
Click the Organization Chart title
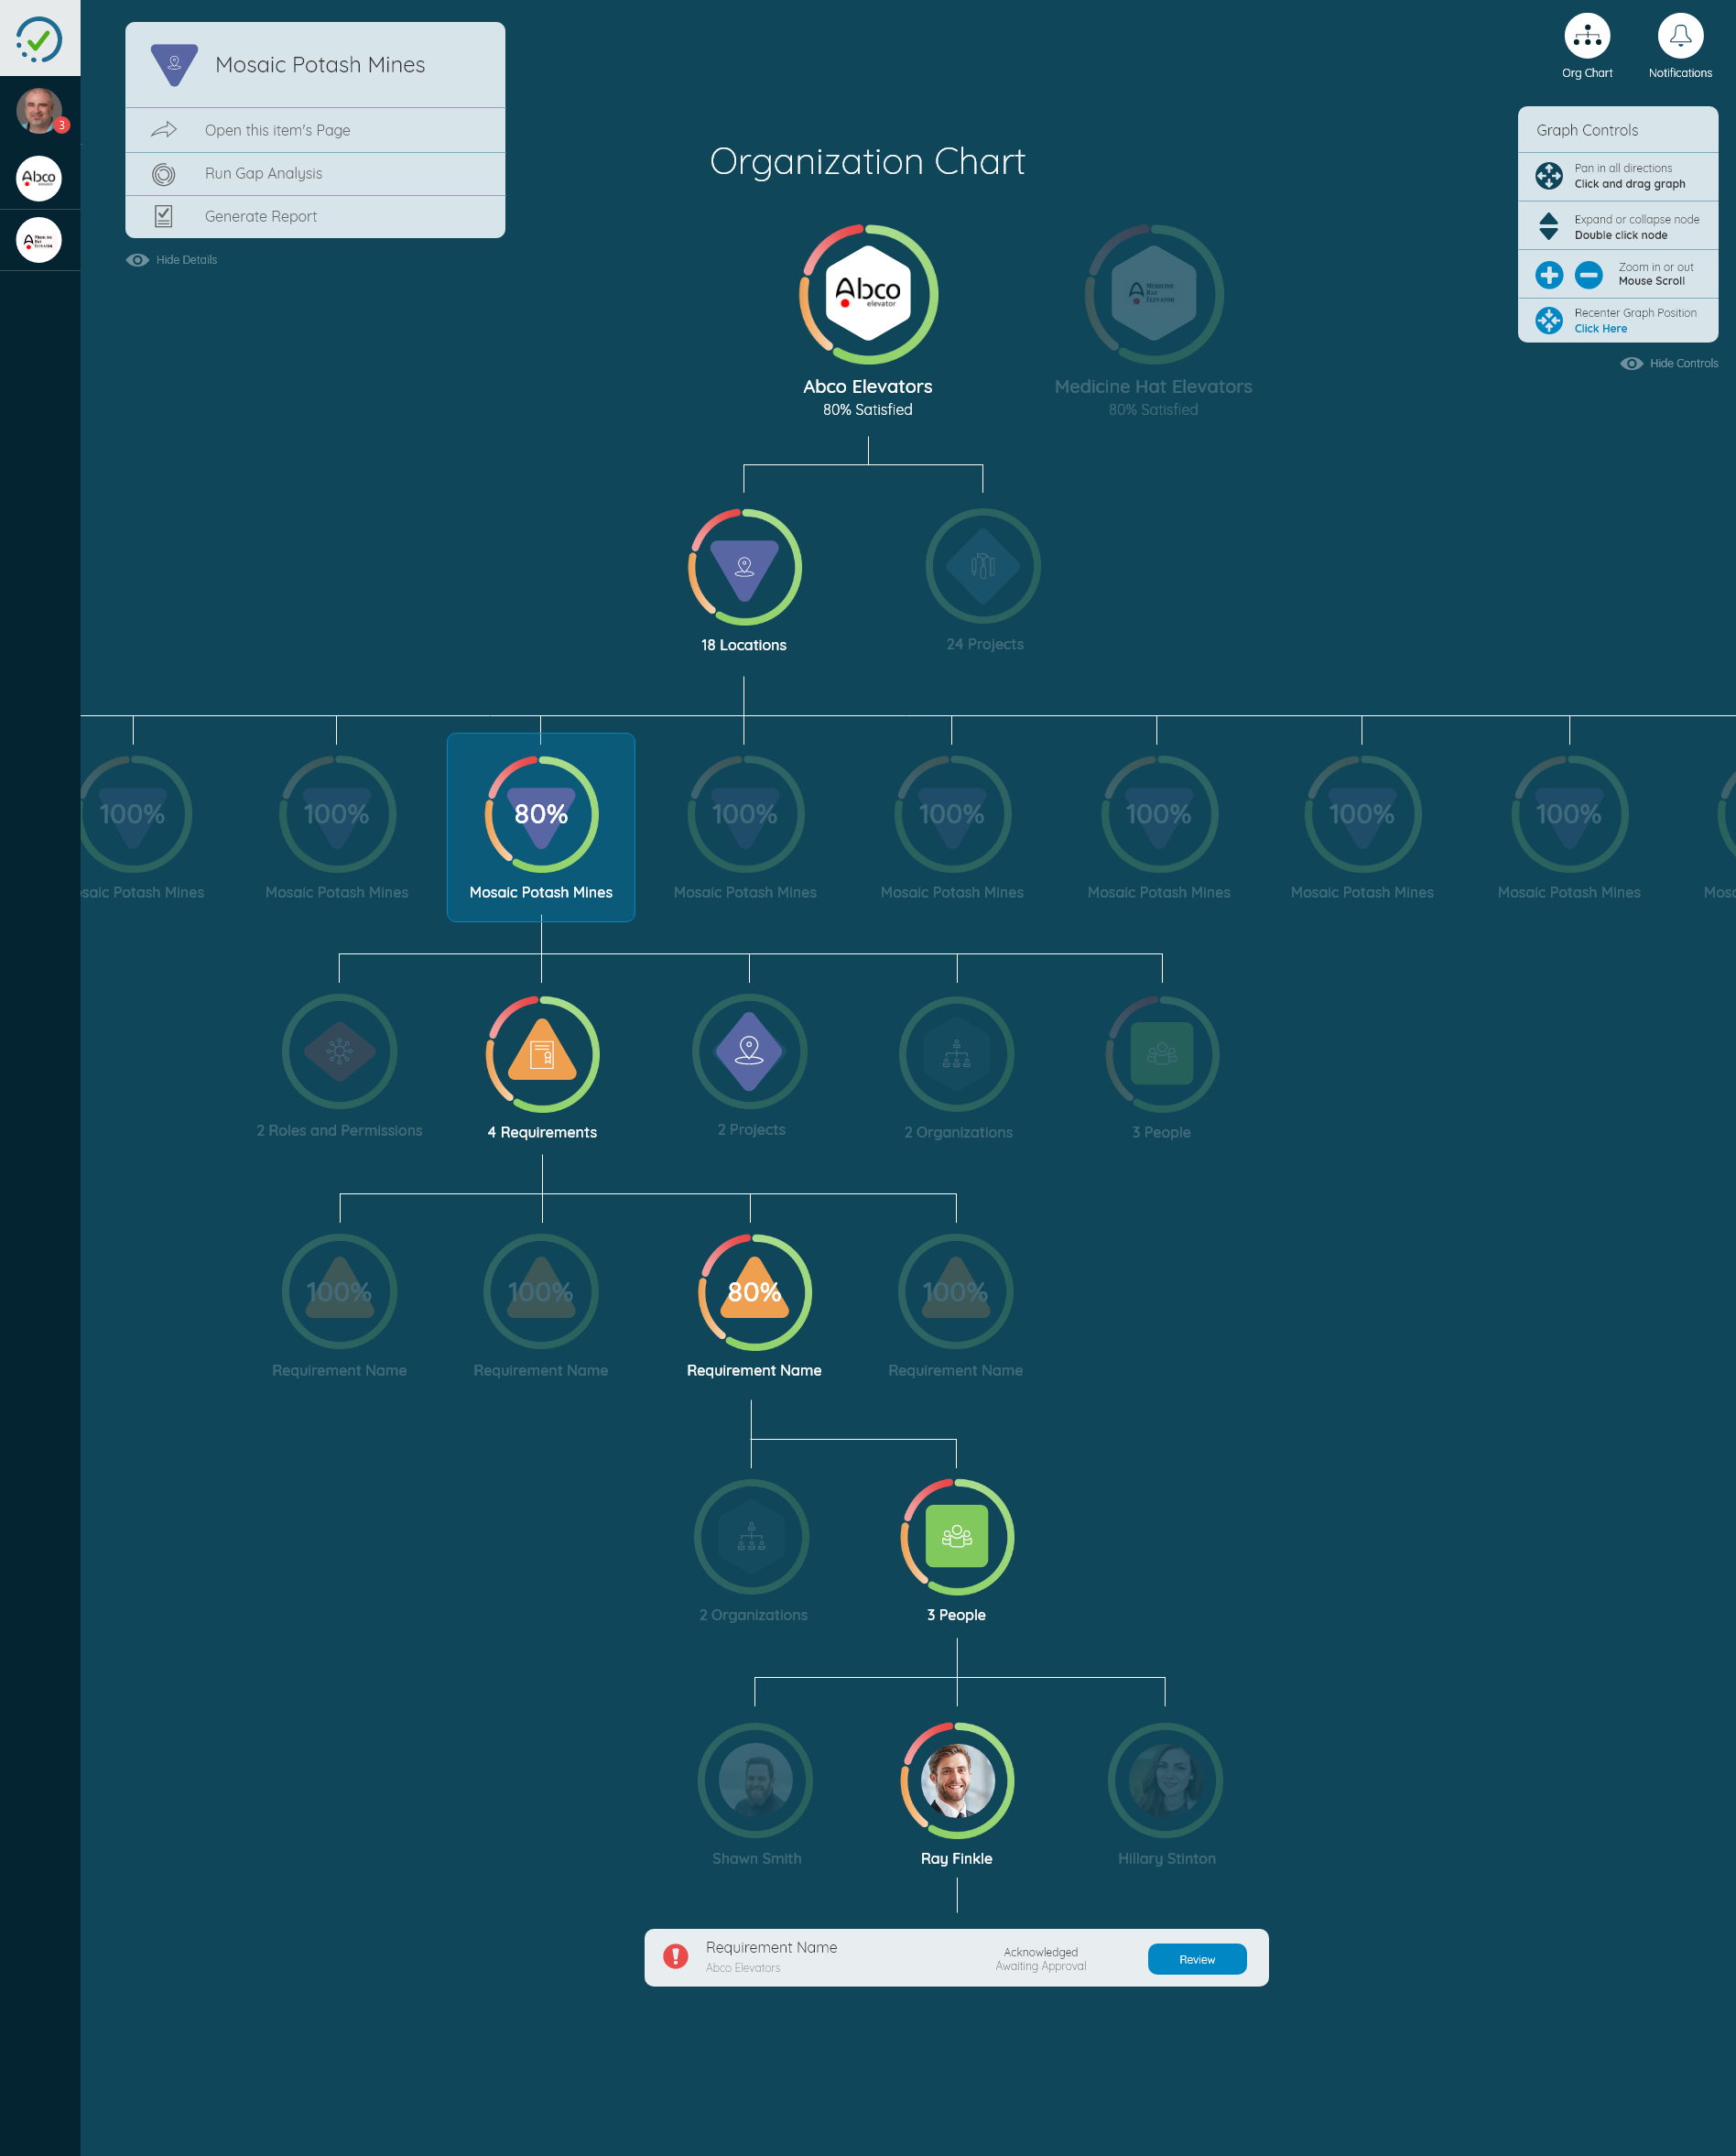coord(867,161)
